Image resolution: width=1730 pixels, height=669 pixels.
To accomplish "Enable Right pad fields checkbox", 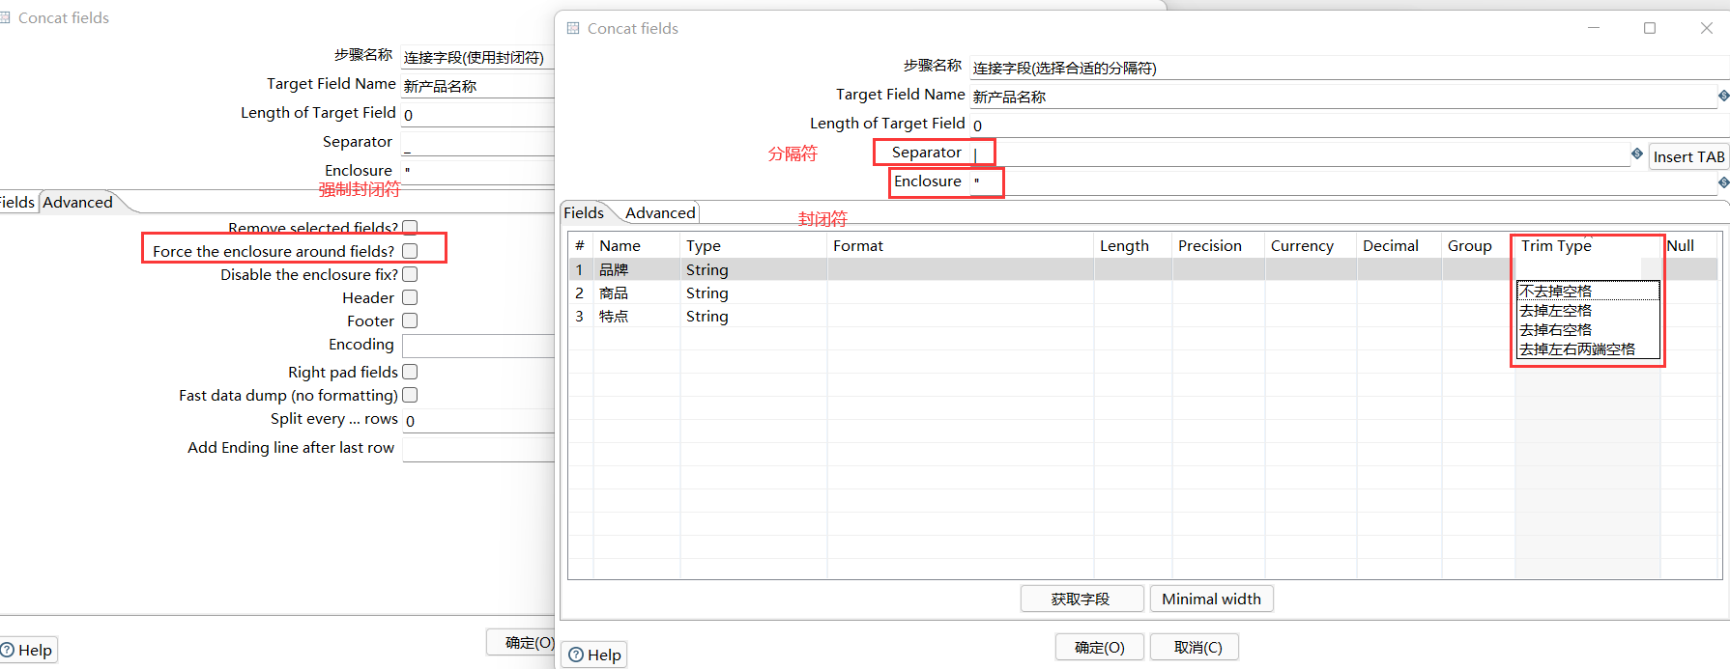I will (410, 372).
